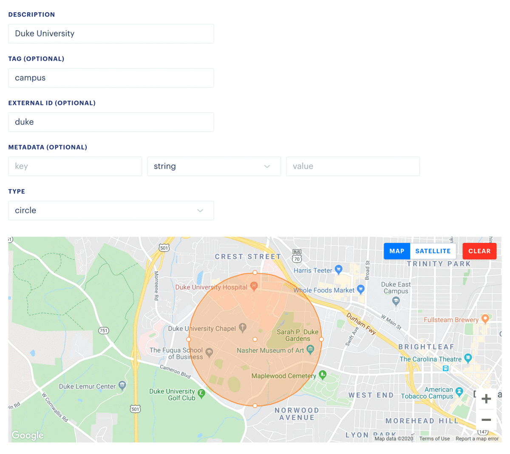
Task: Open Report a map error link
Action: tap(477, 439)
